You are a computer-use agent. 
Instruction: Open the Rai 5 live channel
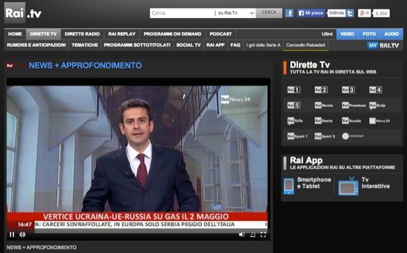pyautogui.click(x=294, y=105)
